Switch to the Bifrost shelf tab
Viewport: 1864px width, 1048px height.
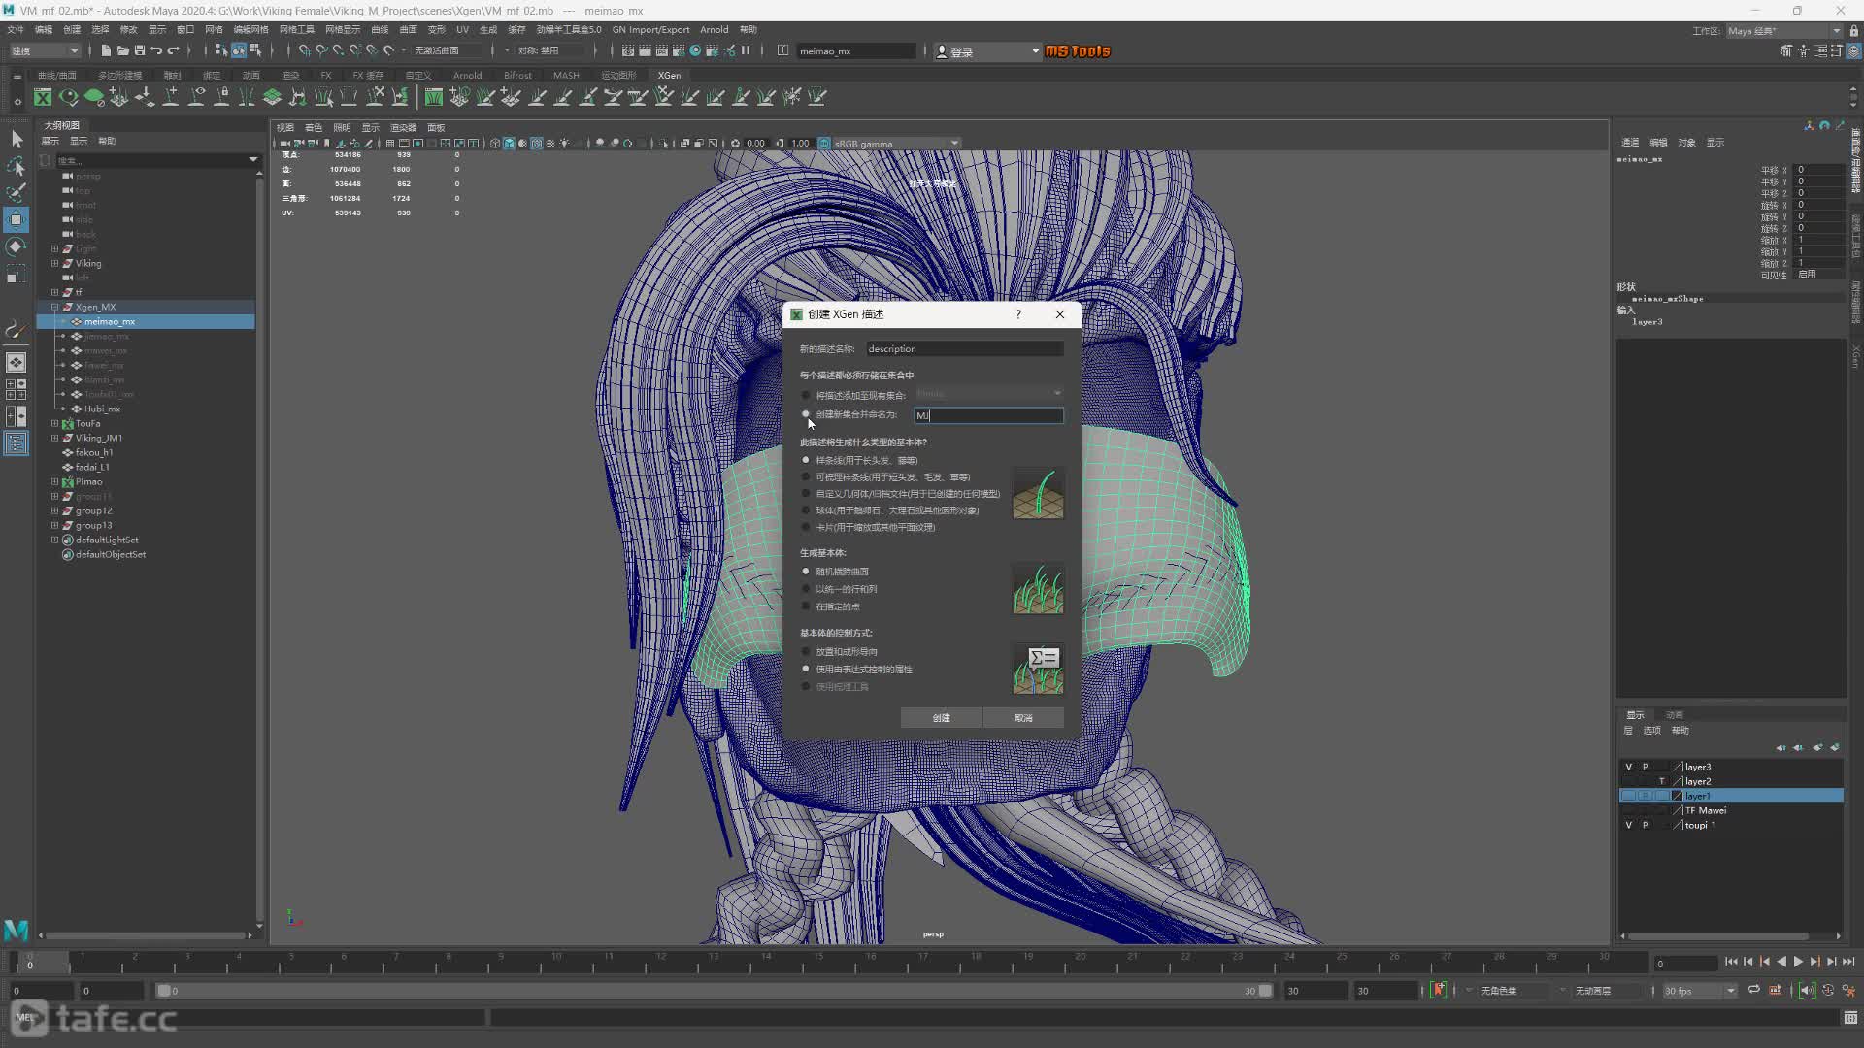(517, 75)
